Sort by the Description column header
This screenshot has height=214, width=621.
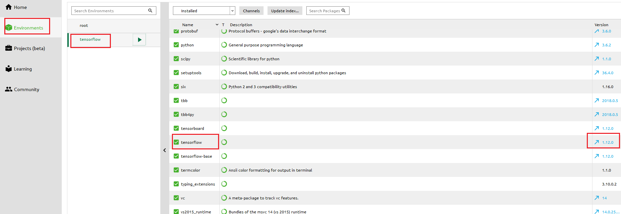click(241, 25)
